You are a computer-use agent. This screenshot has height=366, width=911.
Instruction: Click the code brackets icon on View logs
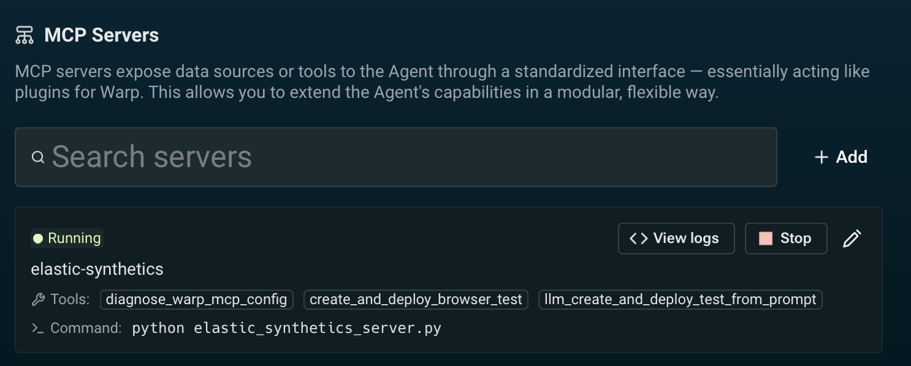pyautogui.click(x=638, y=238)
